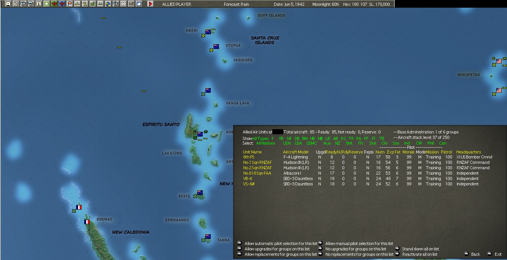Toggle the USMC nation filter

tap(312, 143)
